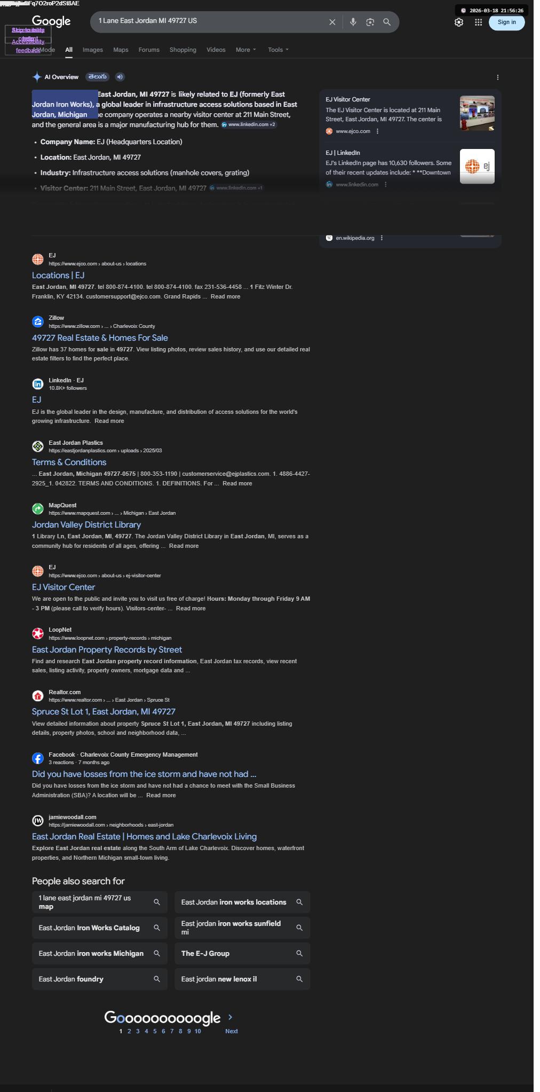The image size is (540, 1092).
Task: Open the EJ Visitor Center result link
Action: coord(63,587)
